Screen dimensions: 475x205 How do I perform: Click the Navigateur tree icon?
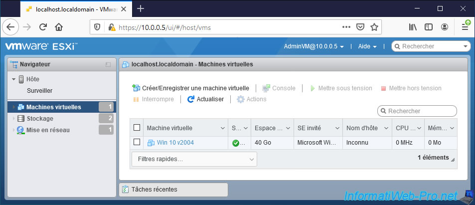(x=13, y=64)
